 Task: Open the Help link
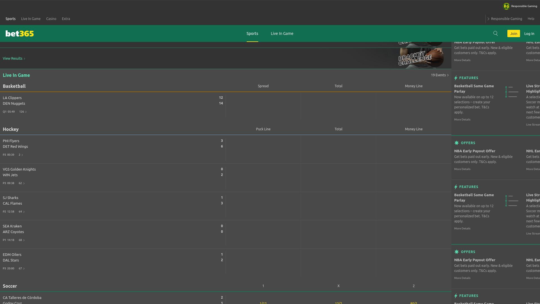[x=531, y=19]
